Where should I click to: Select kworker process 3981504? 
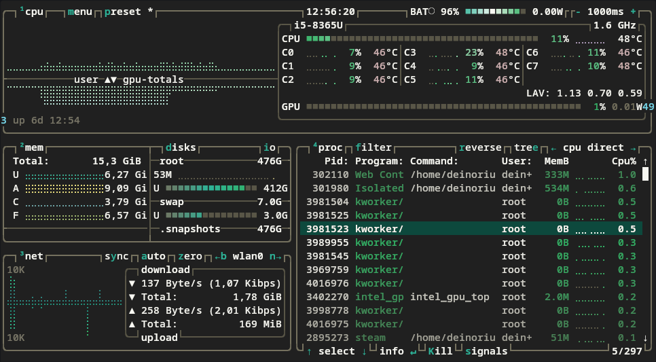(471, 202)
